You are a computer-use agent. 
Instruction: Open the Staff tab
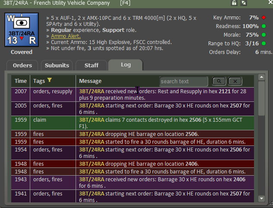pos(92,66)
